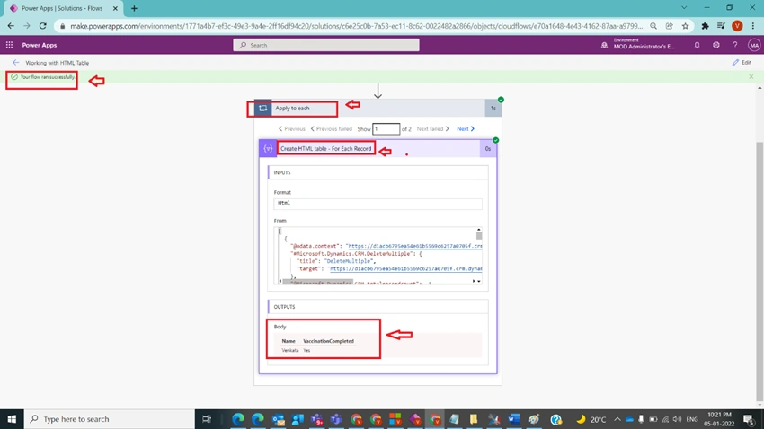Image resolution: width=764 pixels, height=429 pixels.
Task: Click the Create HTML table action icon
Action: point(268,148)
